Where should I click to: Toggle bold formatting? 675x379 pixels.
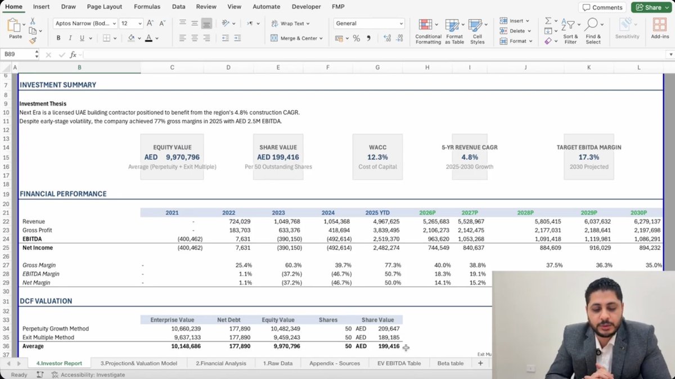(58, 37)
